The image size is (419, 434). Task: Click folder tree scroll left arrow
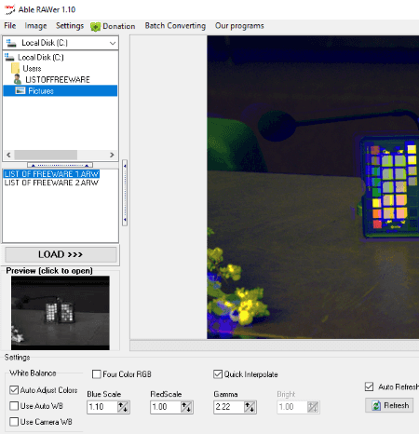tap(8, 155)
